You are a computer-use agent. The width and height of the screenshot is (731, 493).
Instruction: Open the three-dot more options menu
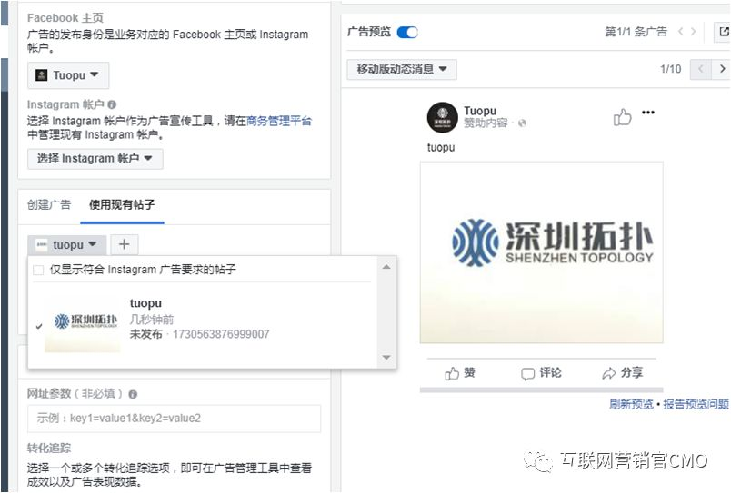[x=648, y=113]
